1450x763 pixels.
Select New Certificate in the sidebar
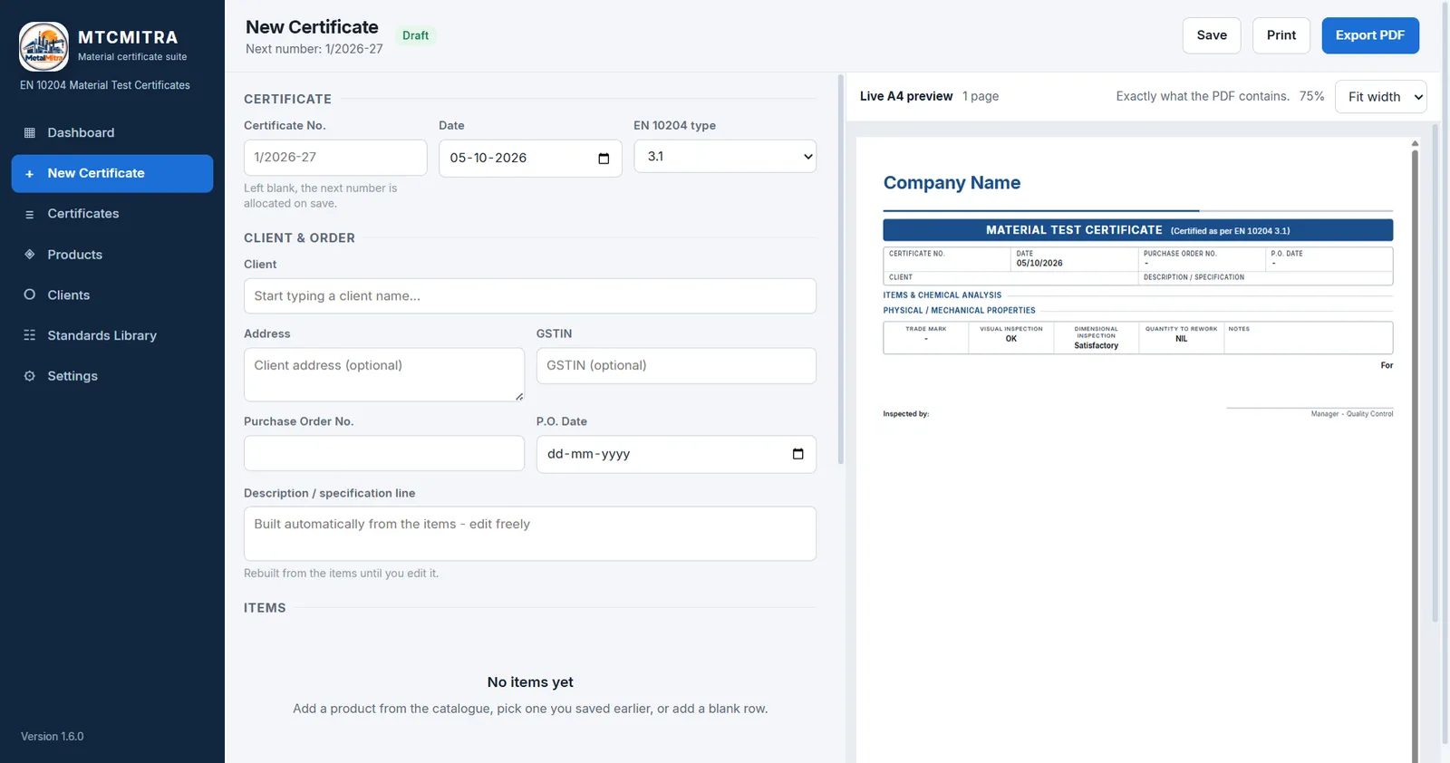(112, 173)
